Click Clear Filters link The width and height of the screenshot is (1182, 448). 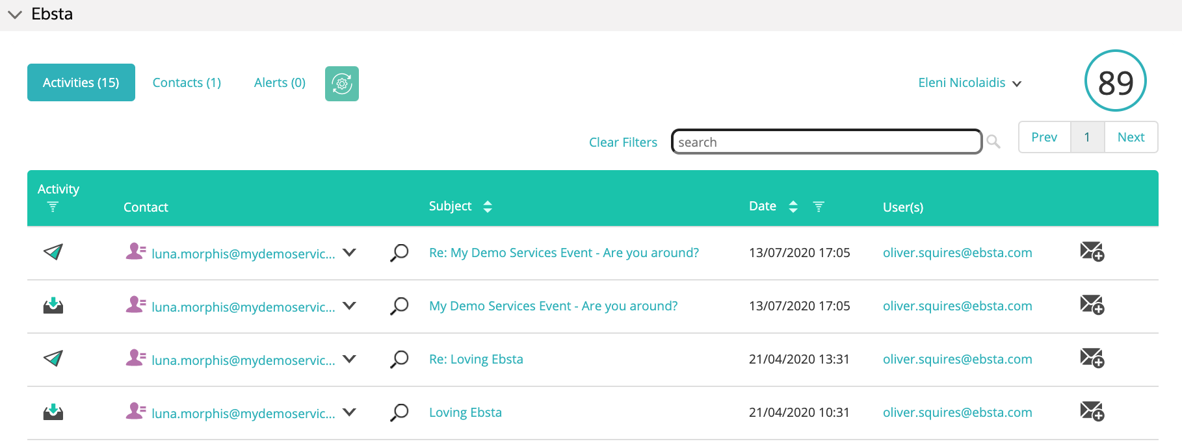pos(622,142)
